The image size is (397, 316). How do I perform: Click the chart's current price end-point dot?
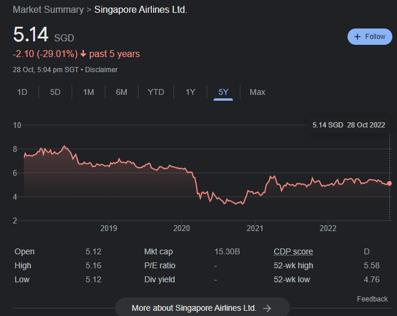[x=389, y=183]
